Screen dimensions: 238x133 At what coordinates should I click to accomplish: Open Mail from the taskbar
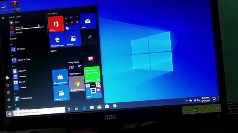pyautogui.click(x=99, y=107)
